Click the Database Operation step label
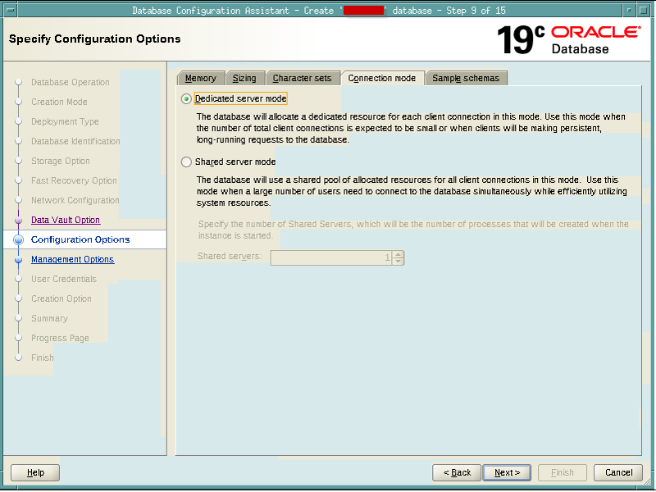The width and height of the screenshot is (656, 492). [71, 83]
